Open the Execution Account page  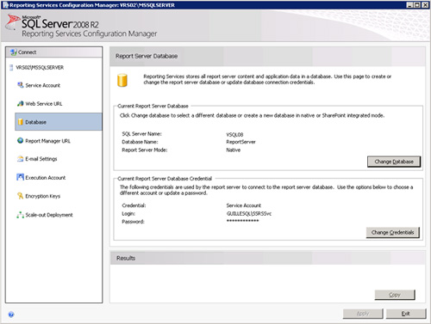pyautogui.click(x=46, y=178)
